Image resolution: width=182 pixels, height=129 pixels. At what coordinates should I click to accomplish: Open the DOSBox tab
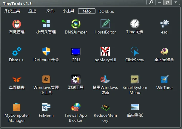click(106, 11)
